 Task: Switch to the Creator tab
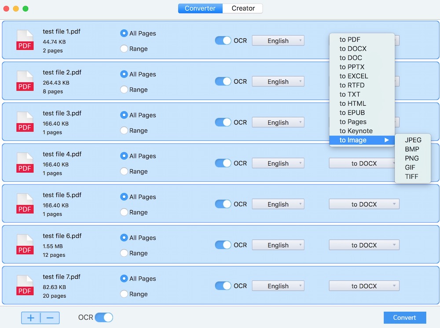[243, 8]
